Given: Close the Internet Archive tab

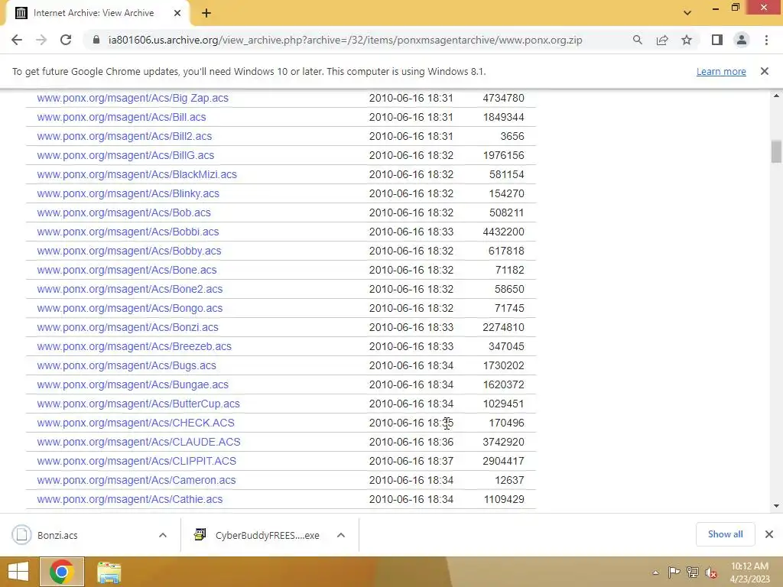Looking at the screenshot, I should pyautogui.click(x=177, y=13).
